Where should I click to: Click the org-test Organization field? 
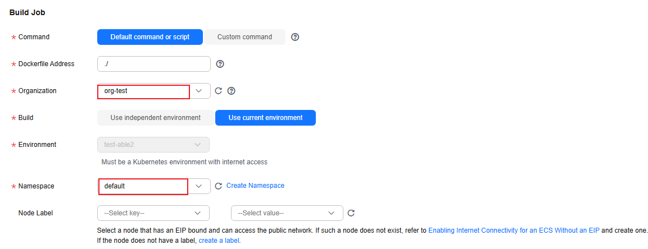tap(143, 91)
